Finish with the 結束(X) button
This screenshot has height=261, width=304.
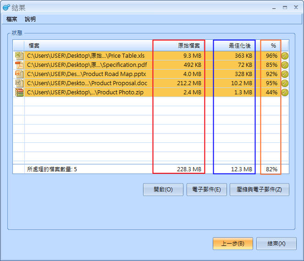coord(276,244)
